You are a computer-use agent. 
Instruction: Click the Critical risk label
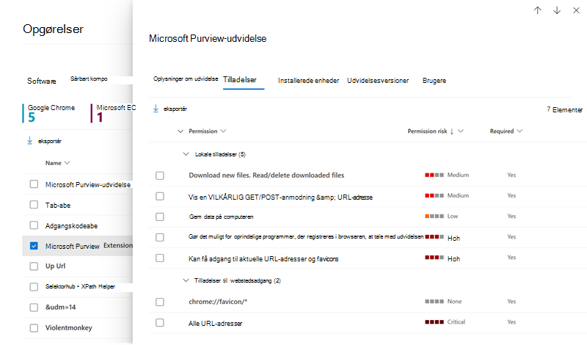(x=456, y=322)
